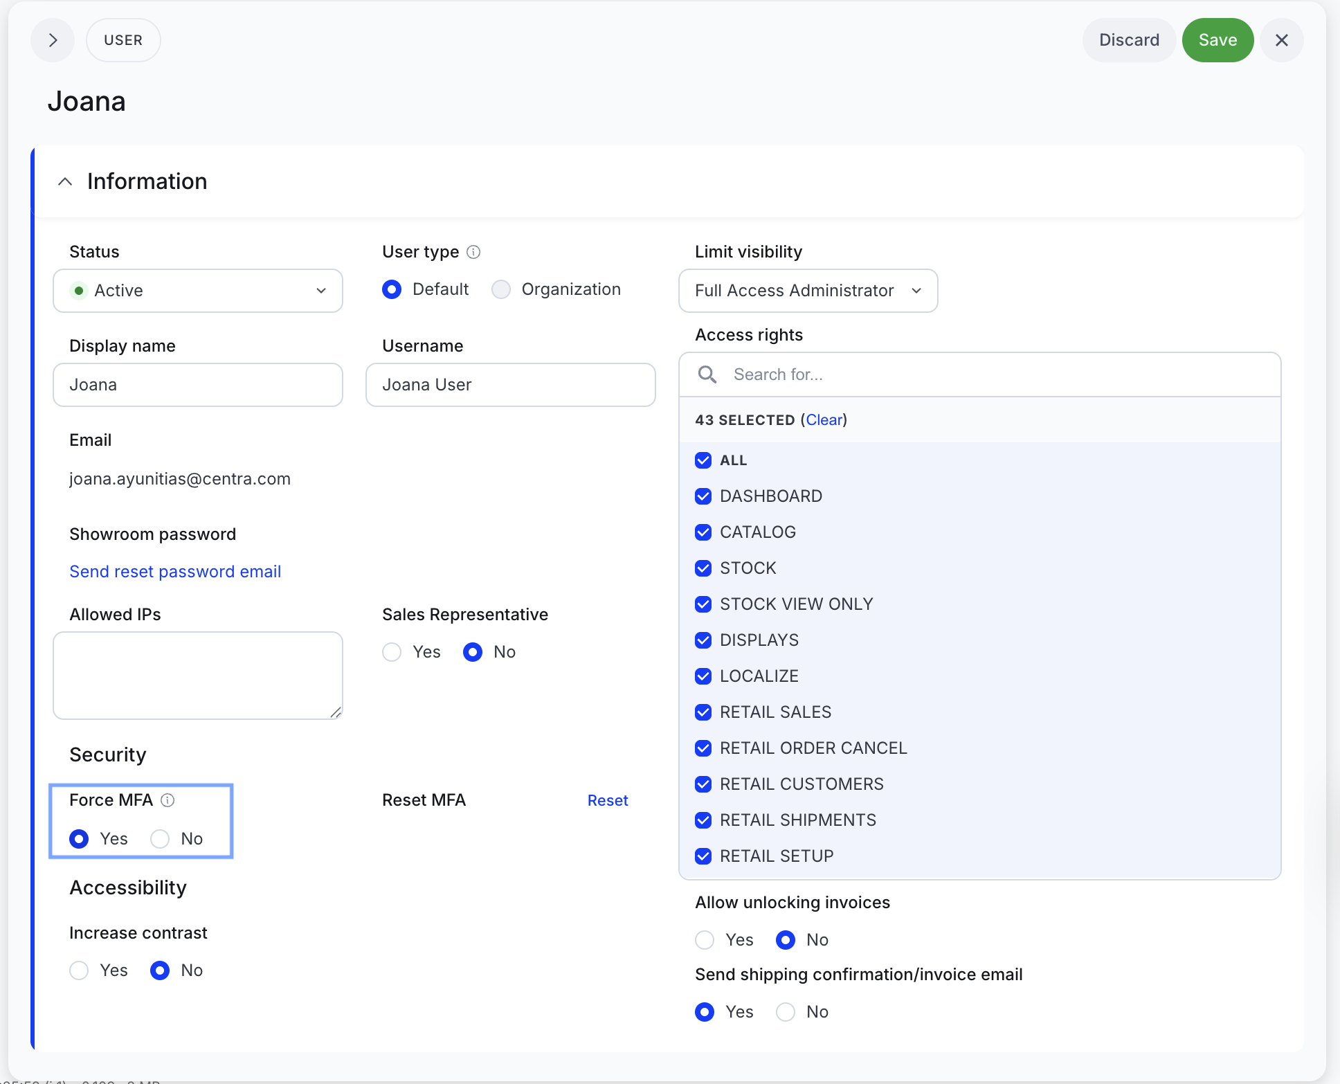The image size is (1340, 1084).
Task: Toggle the LOCALIZE access checkbox
Action: [703, 676]
